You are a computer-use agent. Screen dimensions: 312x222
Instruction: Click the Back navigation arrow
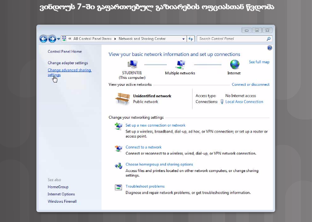pos(43,39)
